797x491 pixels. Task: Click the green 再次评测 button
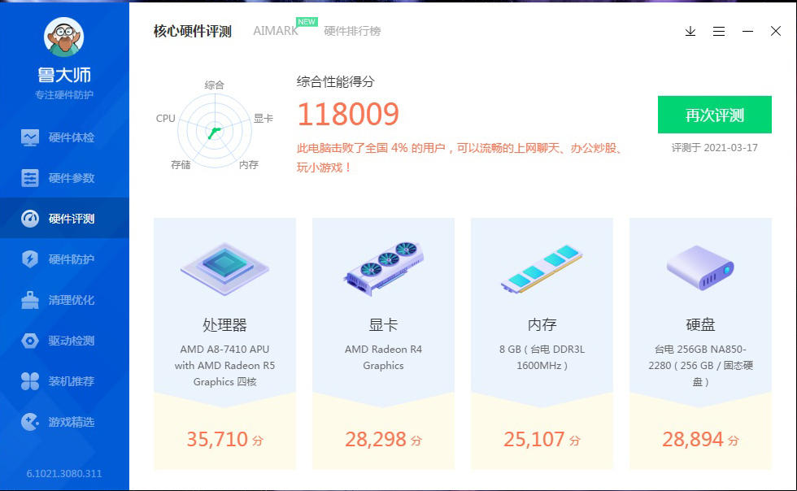(713, 115)
